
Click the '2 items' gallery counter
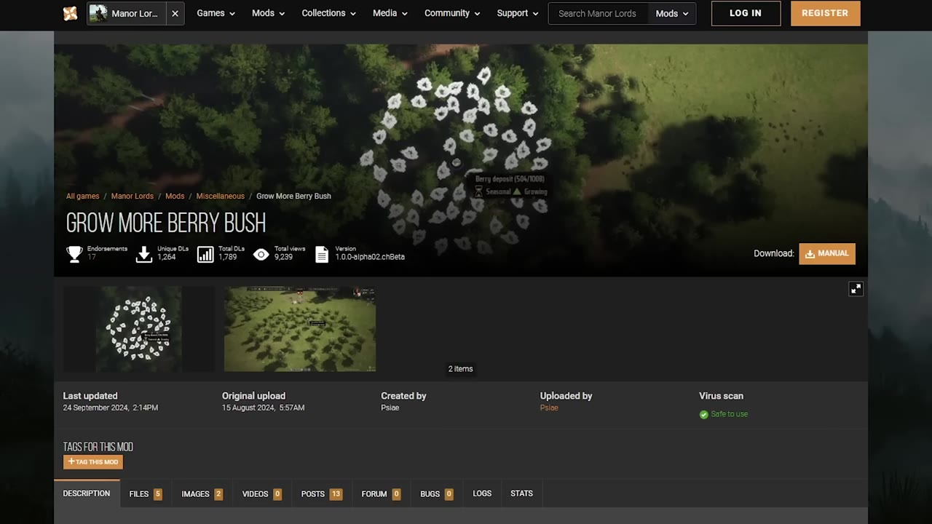coord(460,369)
